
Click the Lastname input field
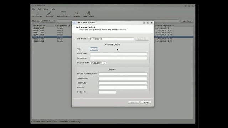pos(119,58)
